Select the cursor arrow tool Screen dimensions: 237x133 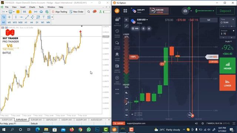(x=4, y=17)
